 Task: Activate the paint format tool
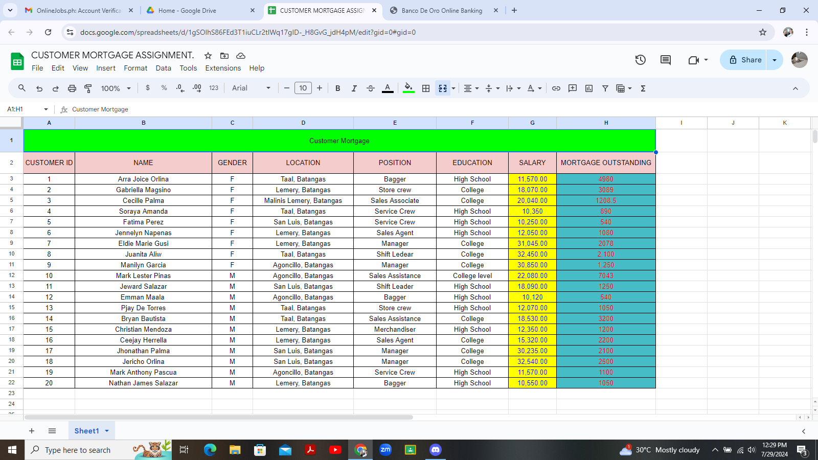tap(88, 88)
